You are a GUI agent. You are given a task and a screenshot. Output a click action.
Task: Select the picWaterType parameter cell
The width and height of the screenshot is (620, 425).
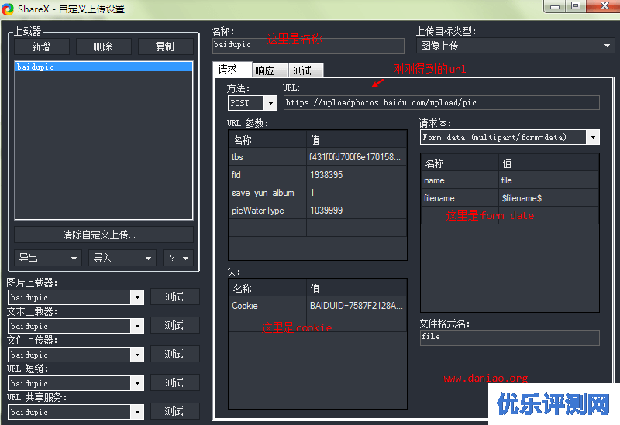(x=267, y=211)
